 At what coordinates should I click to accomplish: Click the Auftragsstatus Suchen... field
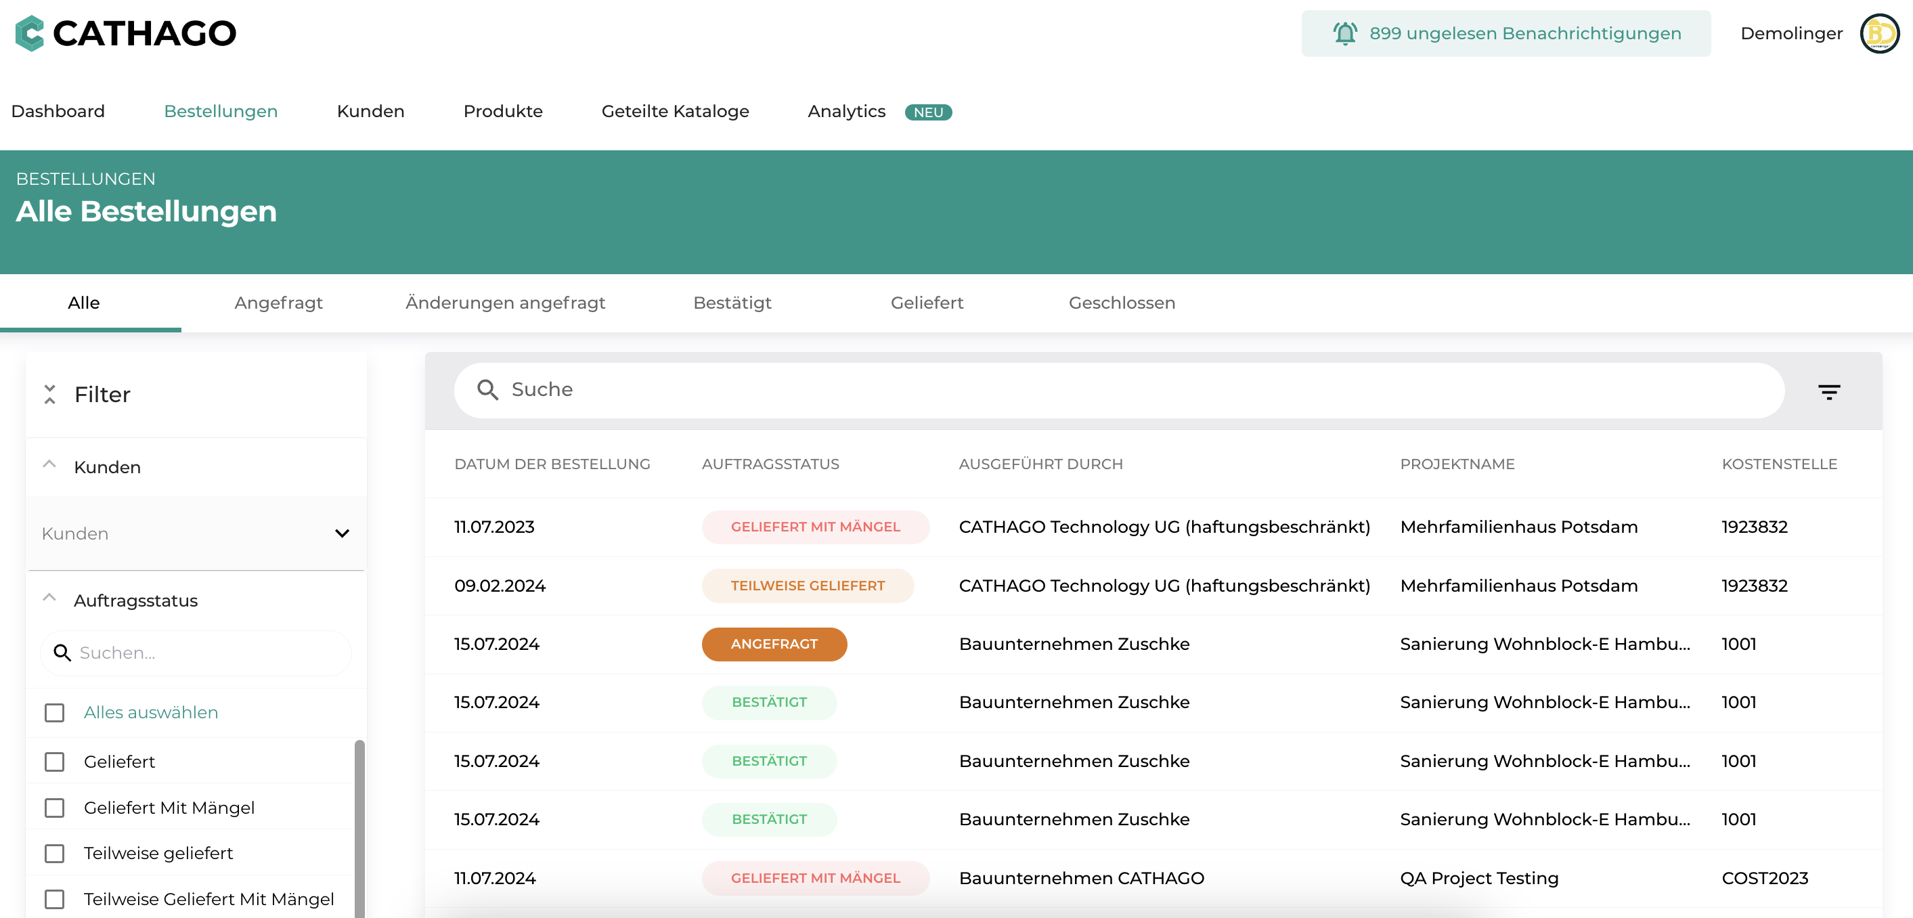click(x=196, y=653)
